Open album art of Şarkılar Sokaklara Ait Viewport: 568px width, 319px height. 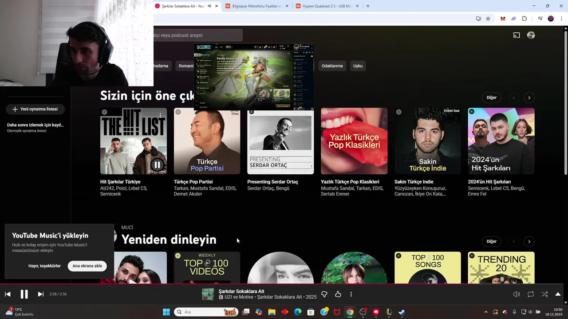tap(208, 294)
